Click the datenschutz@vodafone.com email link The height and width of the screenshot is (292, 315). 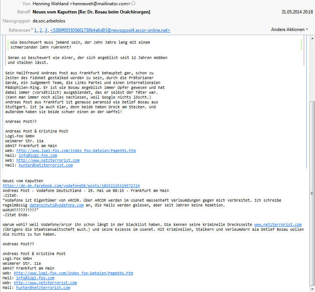pyautogui.click(x=57, y=205)
